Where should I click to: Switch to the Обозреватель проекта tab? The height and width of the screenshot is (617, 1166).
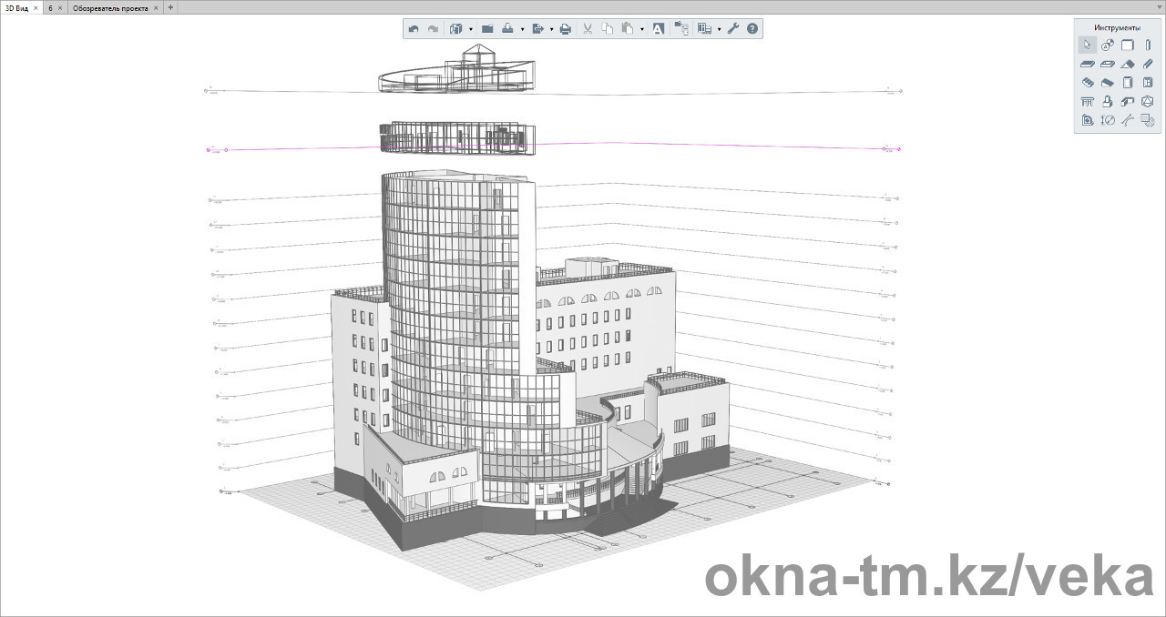coord(109,7)
